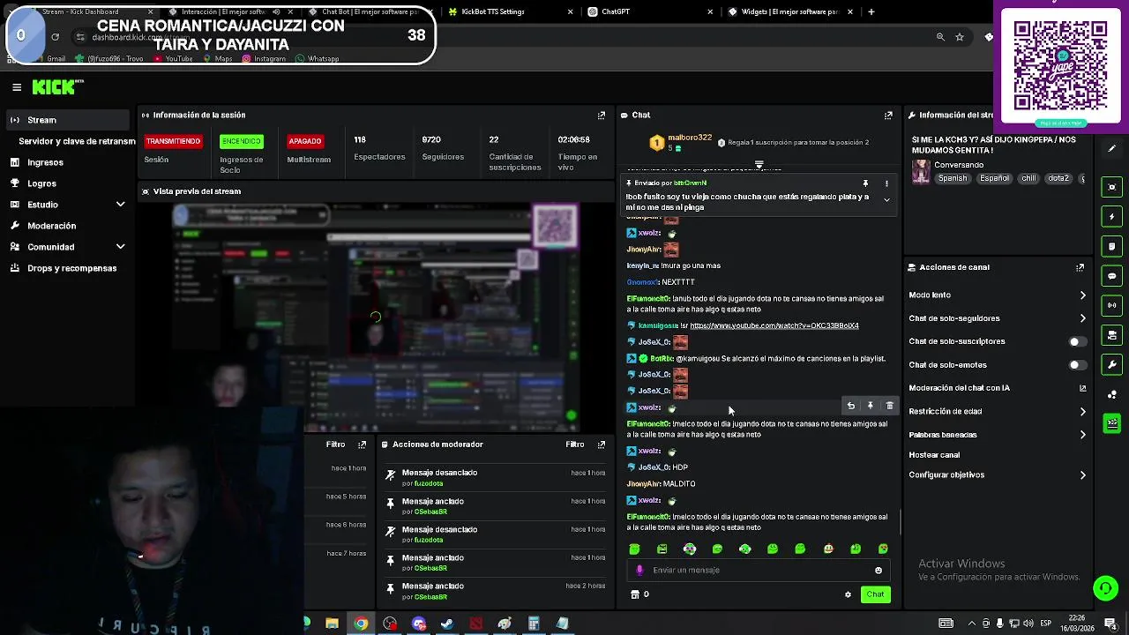Expand Chat de solo-seguidores options
The image size is (1129, 635).
pyautogui.click(x=1083, y=318)
